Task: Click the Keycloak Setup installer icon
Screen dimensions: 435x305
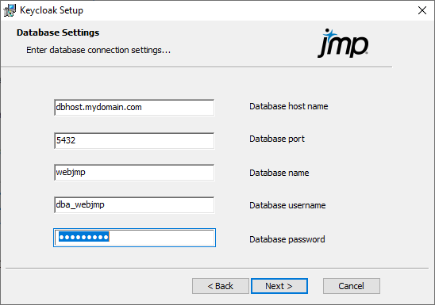Action: (10, 10)
